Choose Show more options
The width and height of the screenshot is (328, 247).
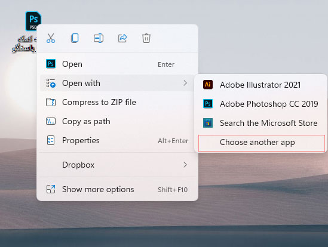(x=117, y=189)
